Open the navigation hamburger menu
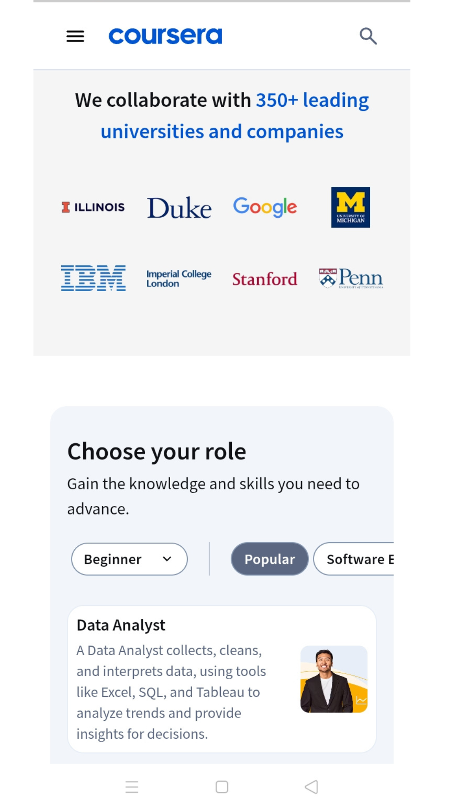 75,36
